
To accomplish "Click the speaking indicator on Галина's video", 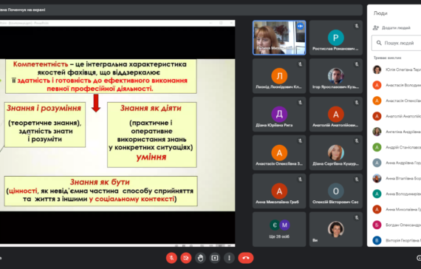I will (300, 27).
